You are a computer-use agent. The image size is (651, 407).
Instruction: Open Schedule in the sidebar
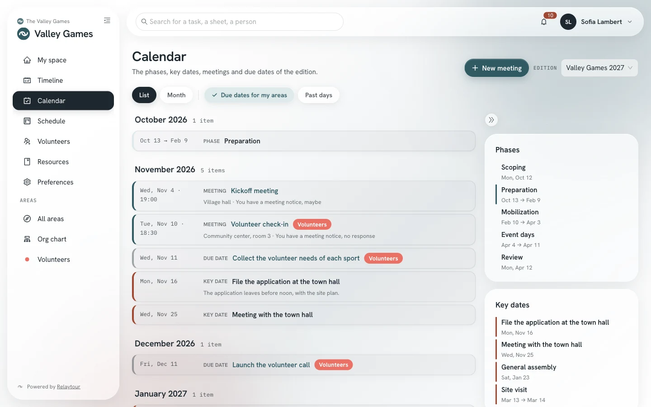point(63,121)
